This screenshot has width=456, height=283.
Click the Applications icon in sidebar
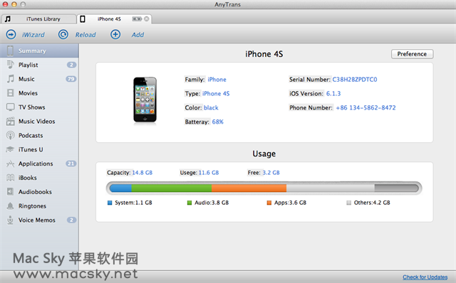10,164
